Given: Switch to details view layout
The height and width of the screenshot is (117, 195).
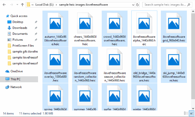Looking at the screenshot, I should tap(186, 113).
